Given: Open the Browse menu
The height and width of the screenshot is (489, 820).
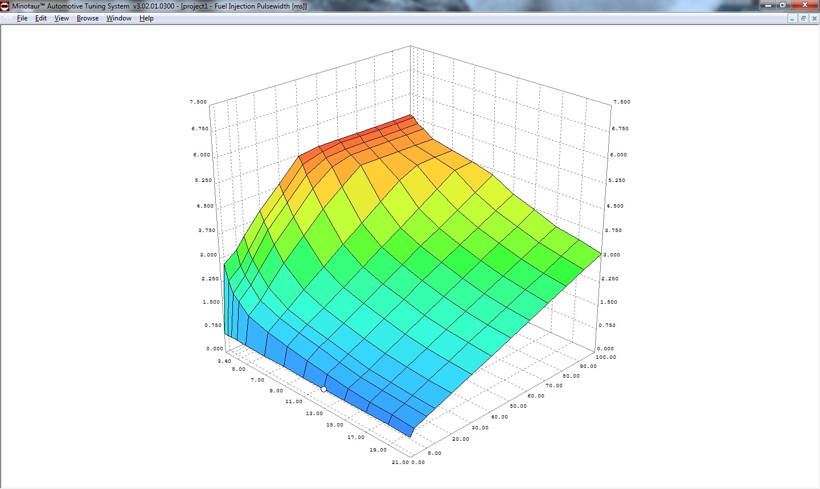Looking at the screenshot, I should [x=88, y=18].
